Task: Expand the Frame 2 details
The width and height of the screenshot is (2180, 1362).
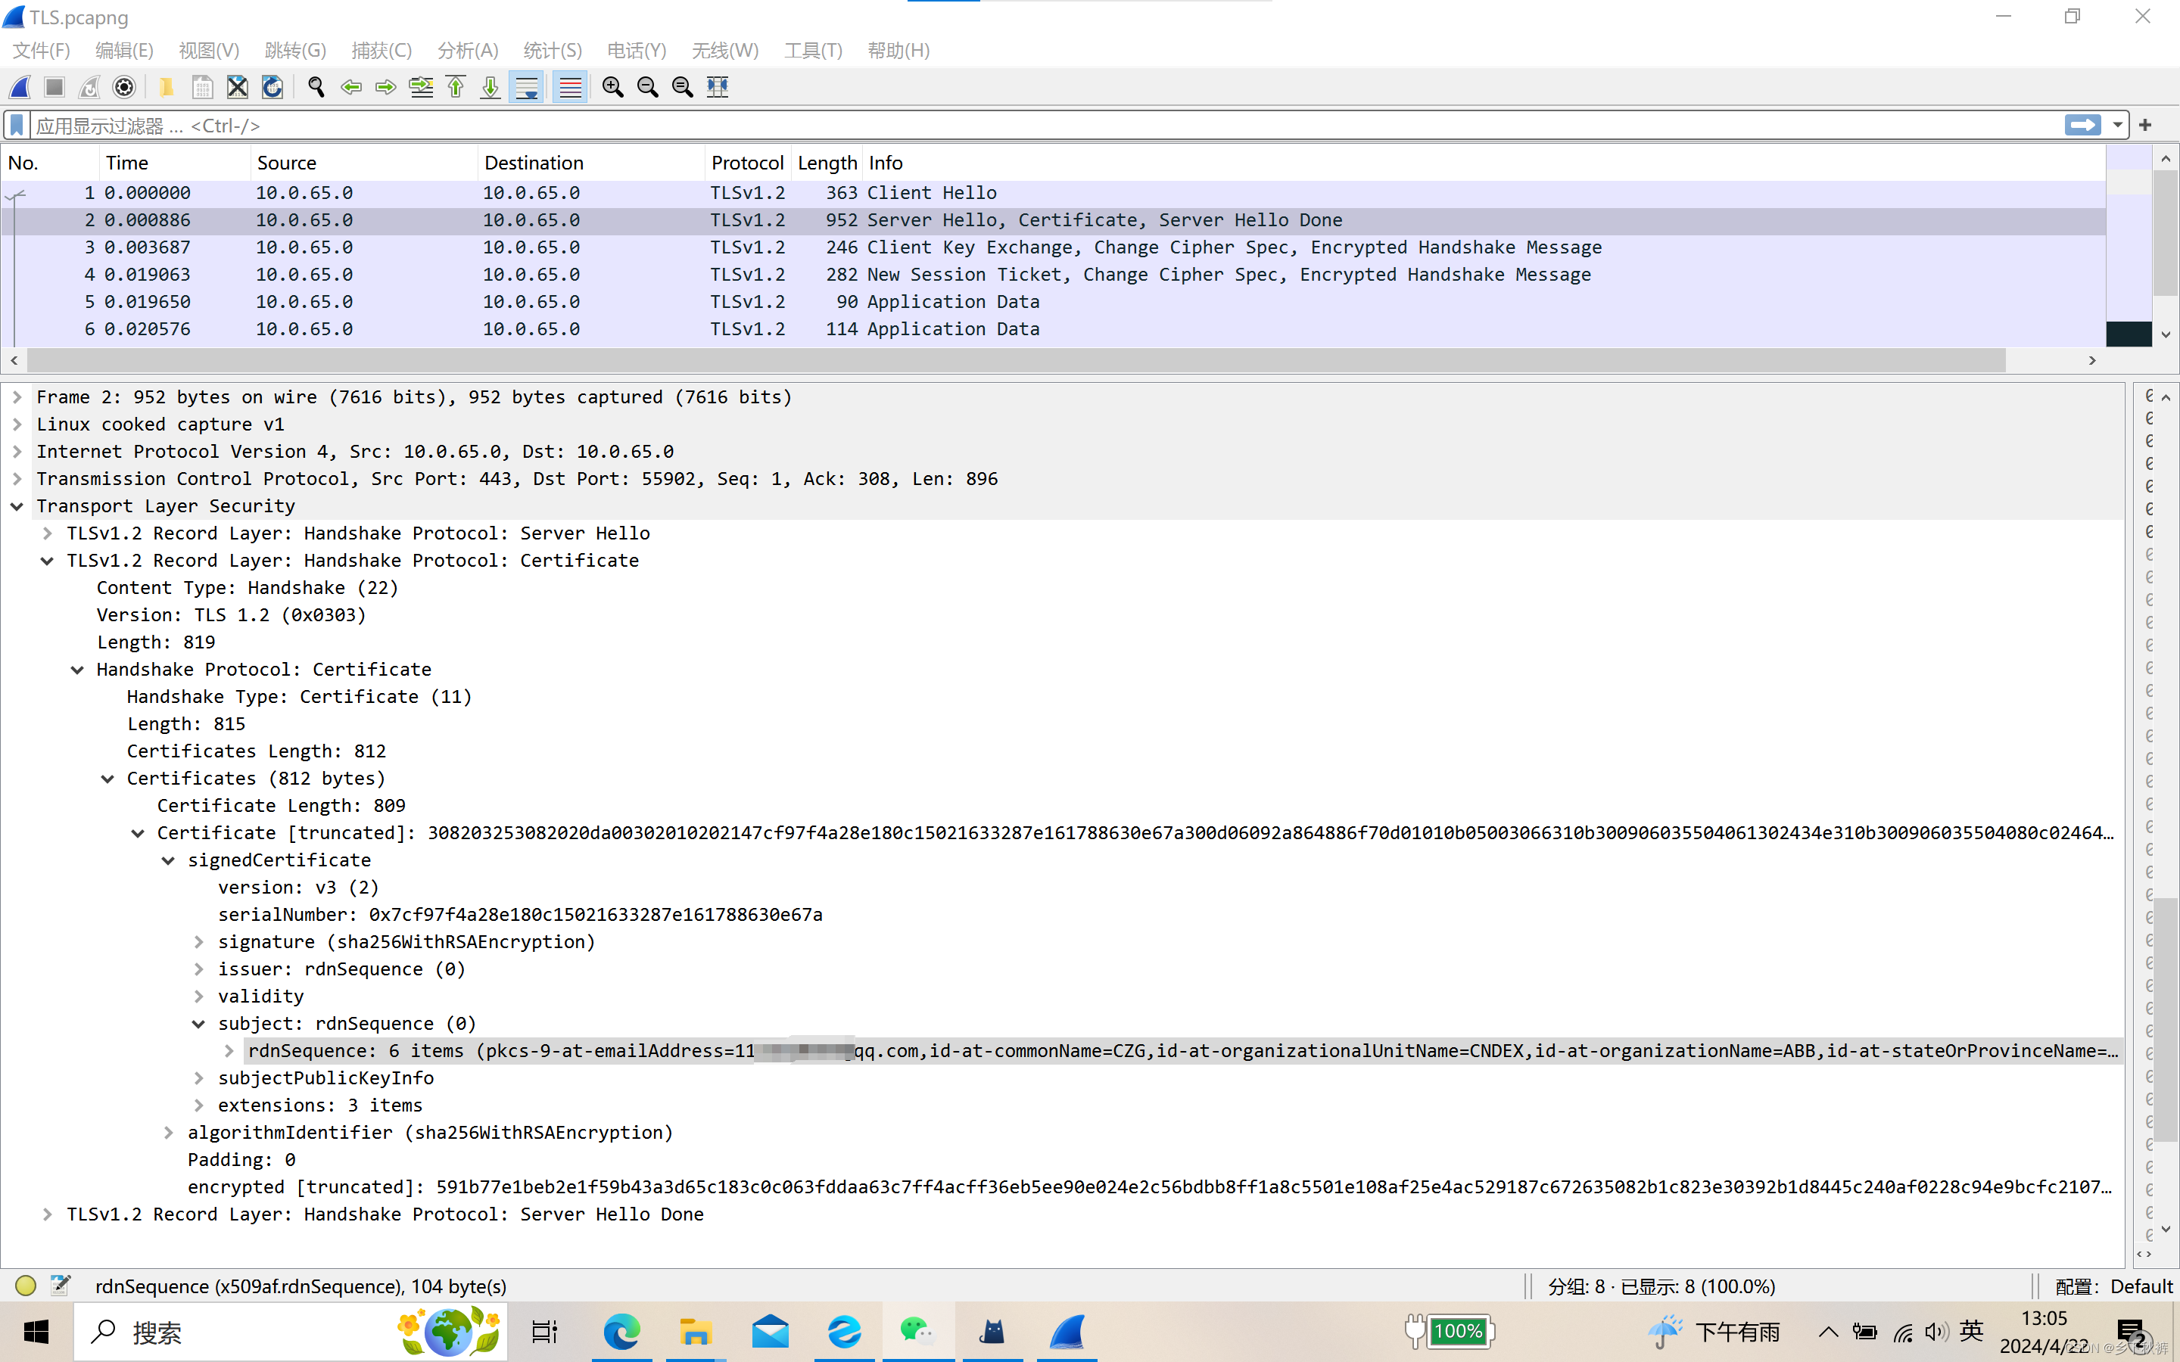Action: [17, 397]
